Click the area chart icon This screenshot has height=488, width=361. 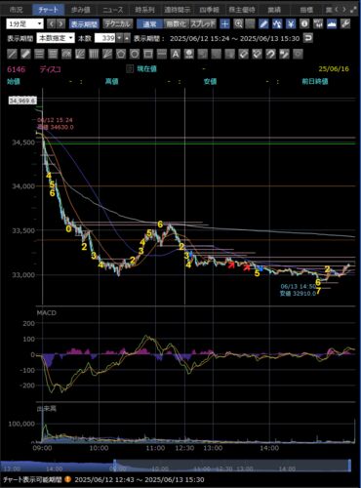[332, 23]
